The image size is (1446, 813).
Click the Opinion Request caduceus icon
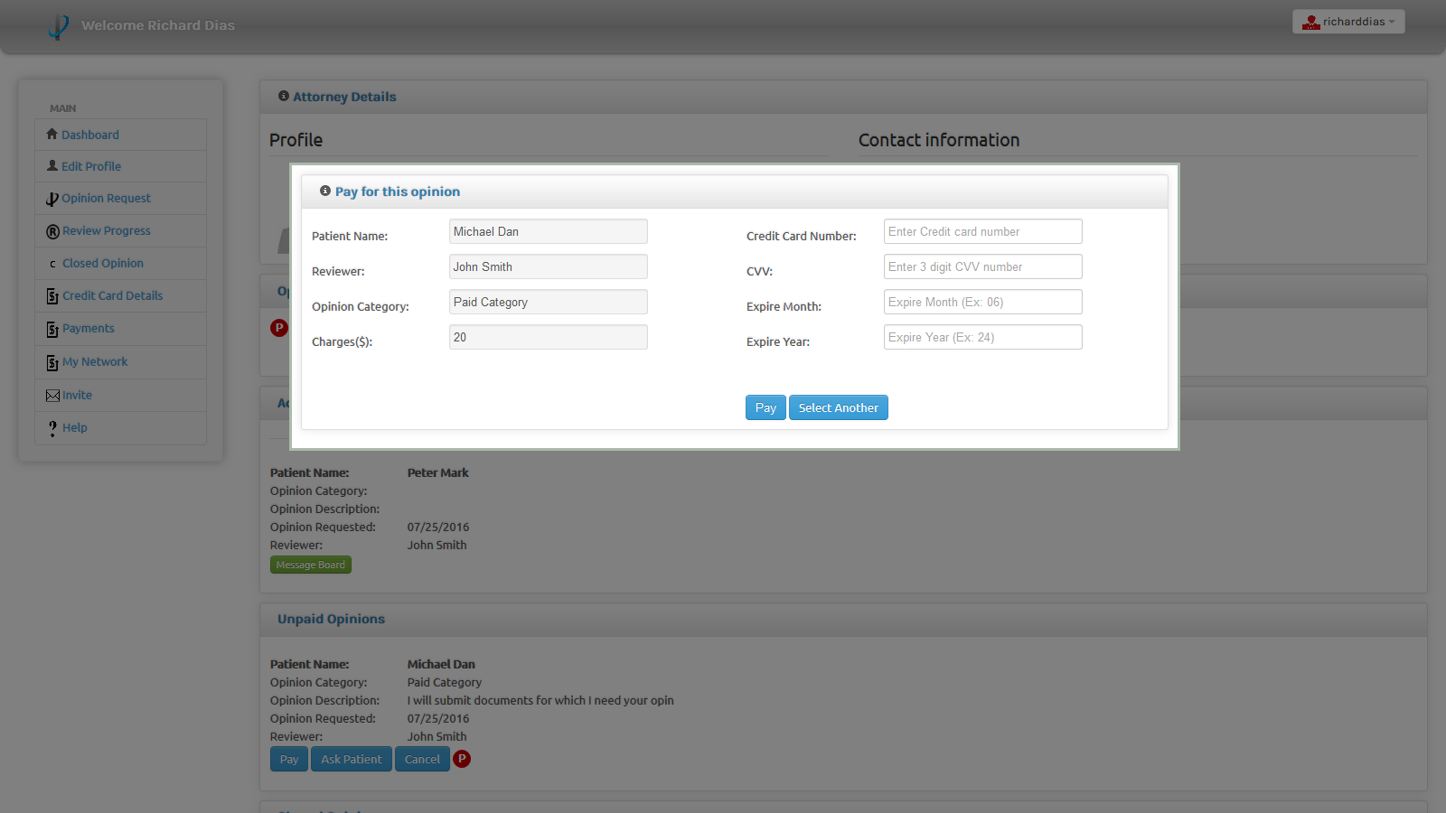52,198
